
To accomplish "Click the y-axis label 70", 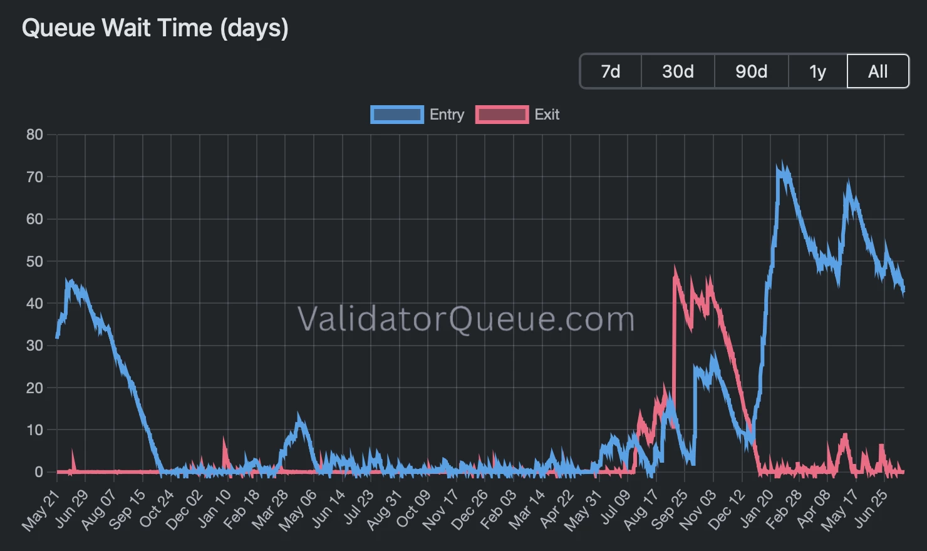I will (x=35, y=177).
